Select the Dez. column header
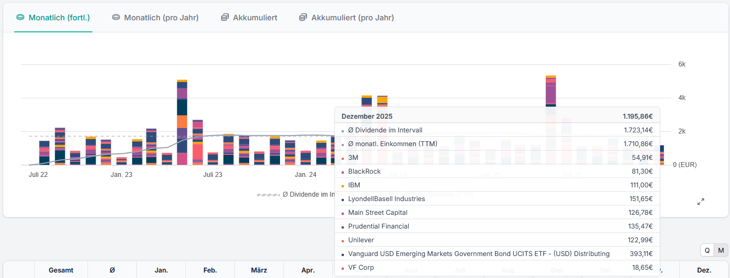The width and height of the screenshot is (730, 278). (704, 270)
